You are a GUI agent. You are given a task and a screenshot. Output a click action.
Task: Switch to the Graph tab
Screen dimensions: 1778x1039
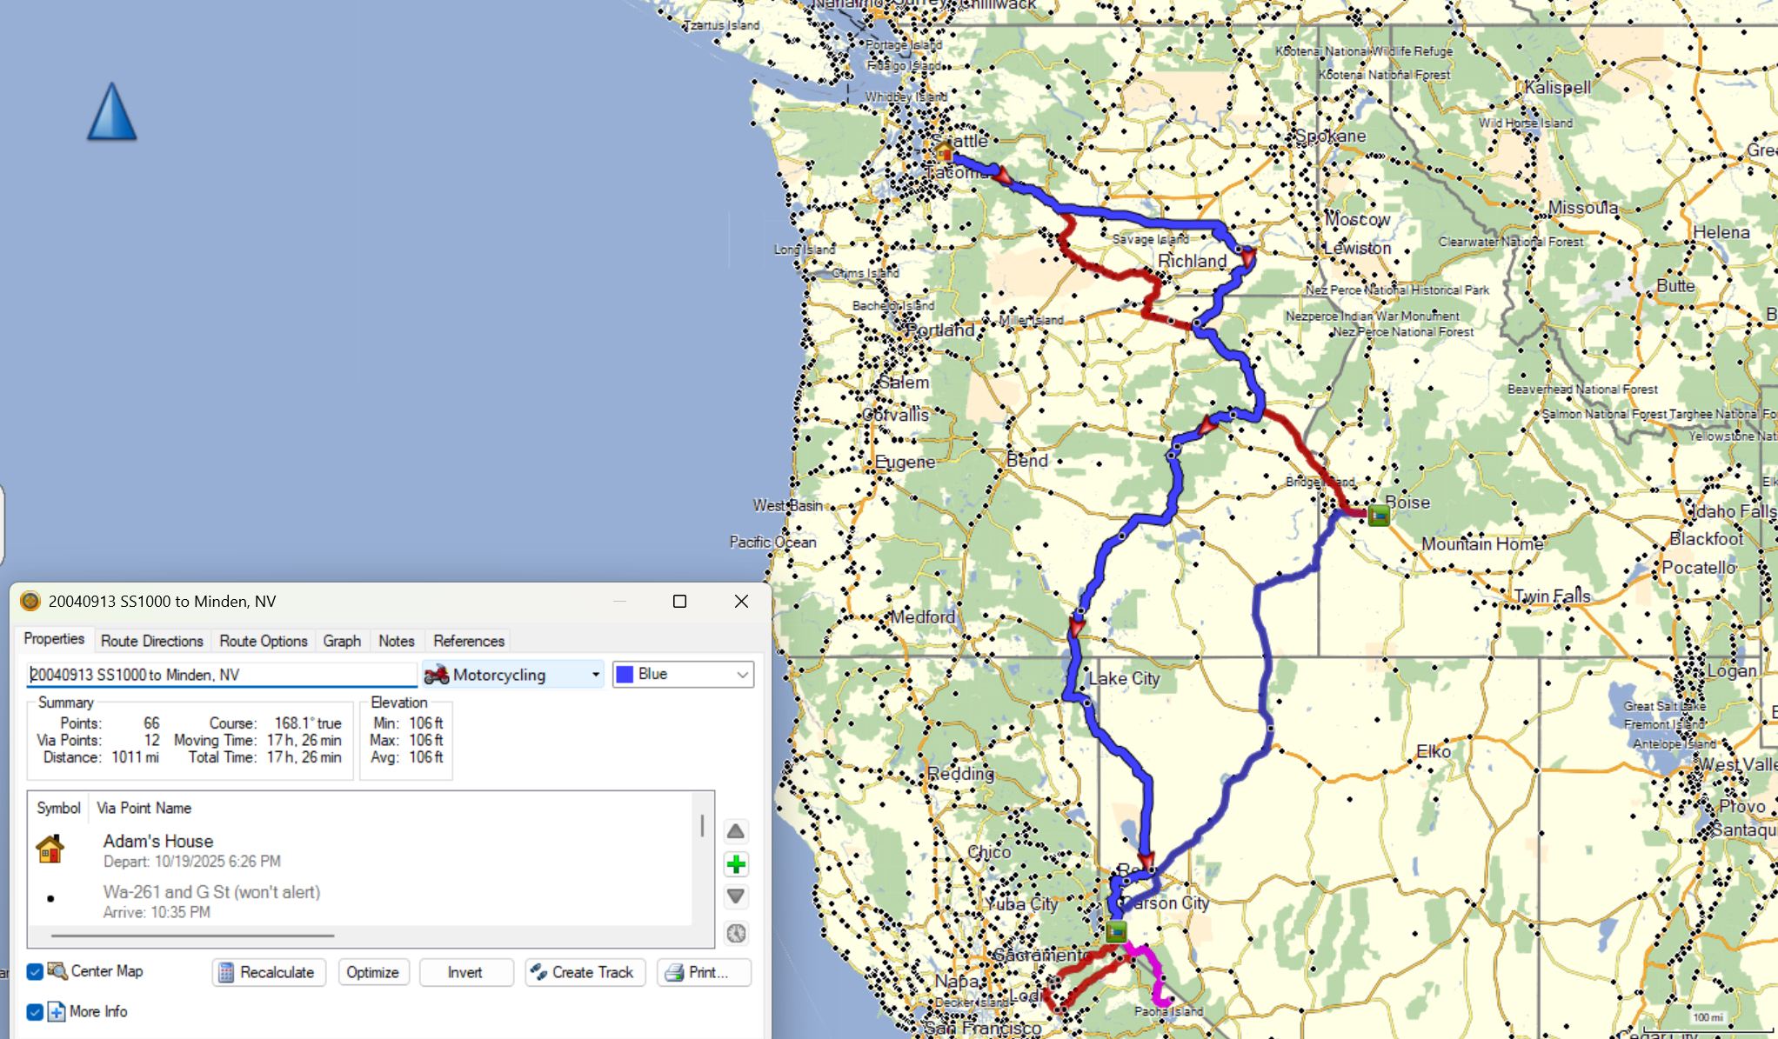click(341, 641)
